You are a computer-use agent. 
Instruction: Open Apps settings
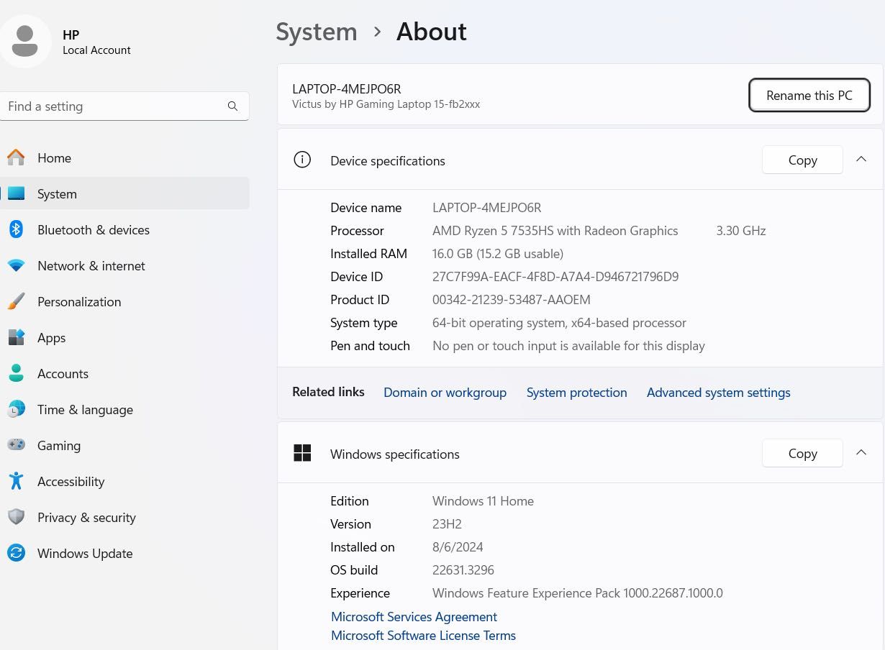tap(124, 337)
